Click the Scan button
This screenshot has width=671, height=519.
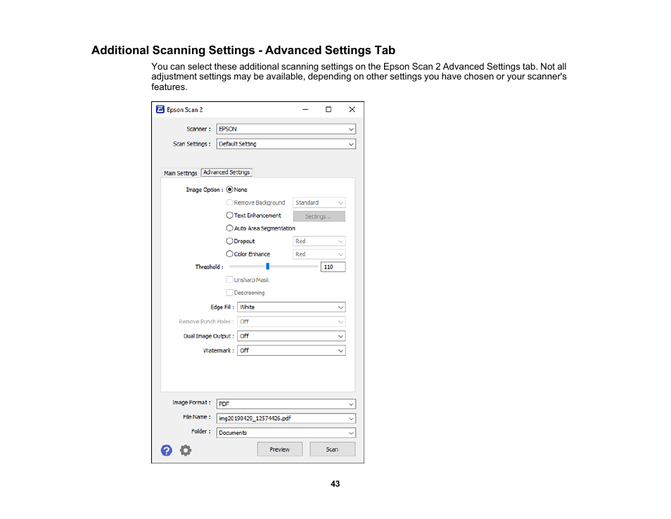pyautogui.click(x=332, y=449)
